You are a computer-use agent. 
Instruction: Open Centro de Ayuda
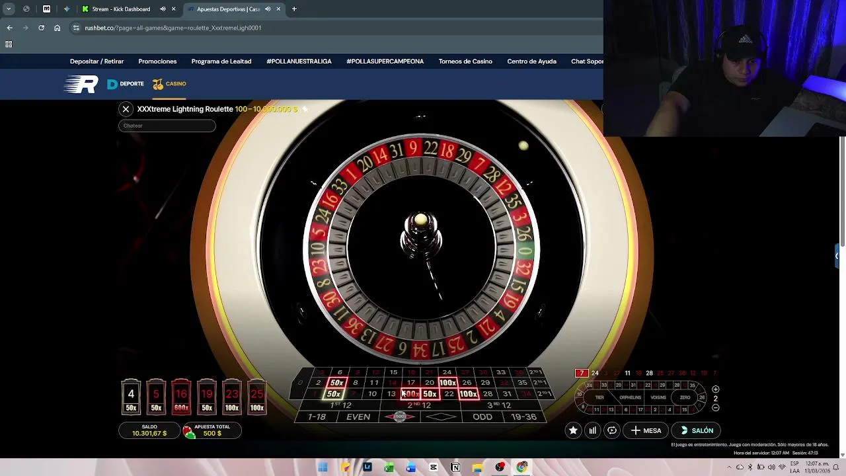(531, 61)
